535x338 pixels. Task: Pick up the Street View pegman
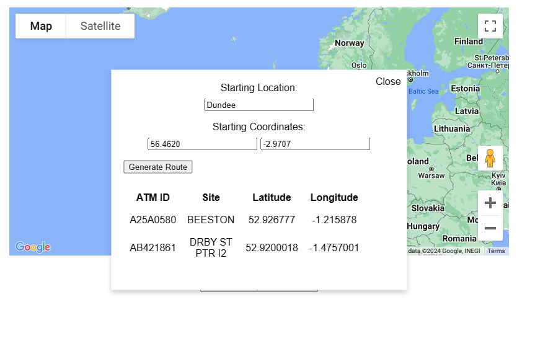[x=490, y=158]
